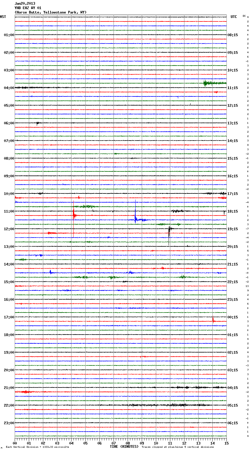Click the large red spike below 11:00
This screenshot has width=250, height=451.
click(x=74, y=215)
